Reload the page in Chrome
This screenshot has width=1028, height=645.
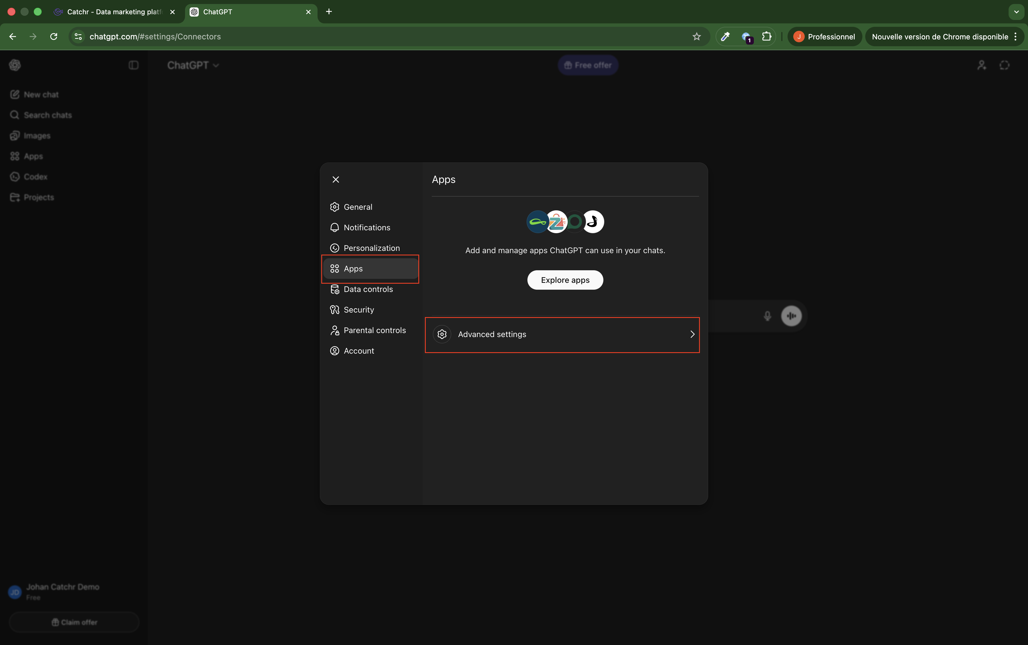[54, 37]
